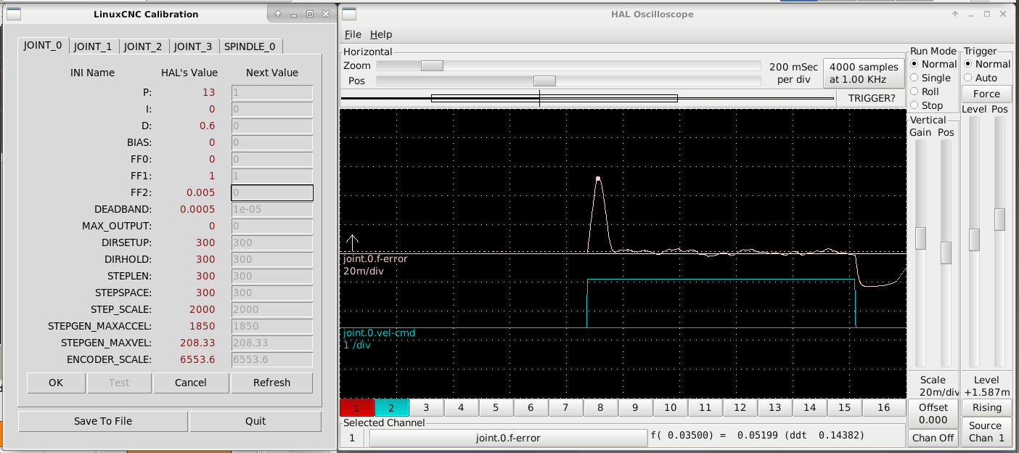Click the Refresh button

272,383
